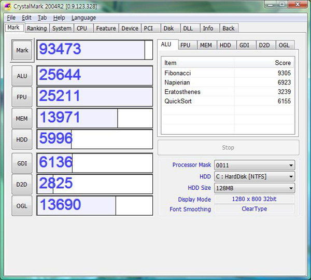This screenshot has height=280, width=311.
Task: Click the MEM score bar 13971
Action: (95, 118)
